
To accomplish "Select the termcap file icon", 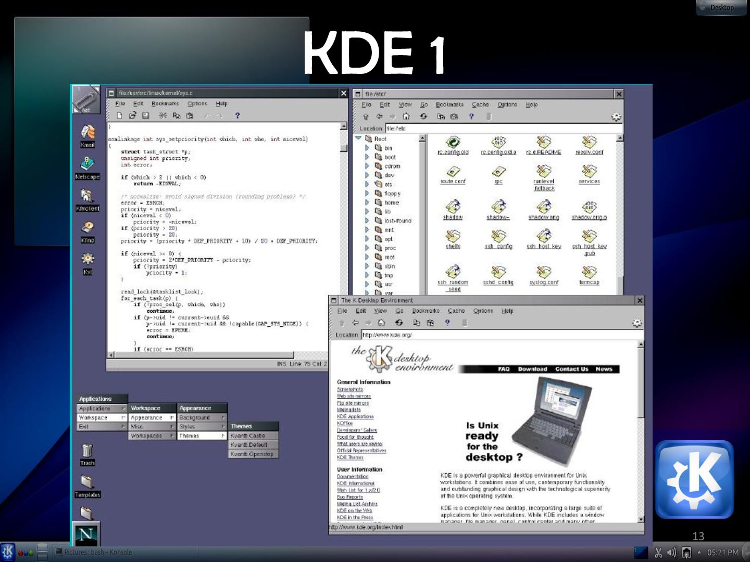I will click(x=589, y=275).
